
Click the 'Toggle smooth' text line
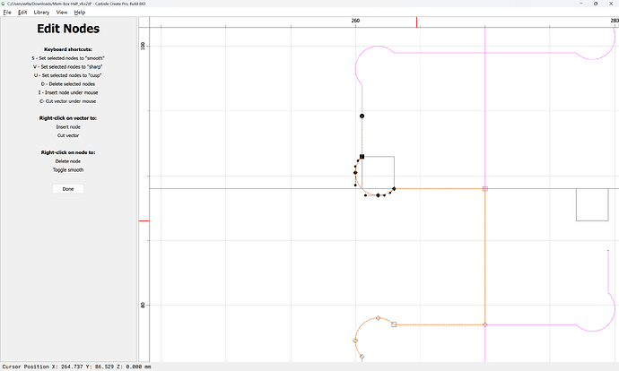pos(68,170)
